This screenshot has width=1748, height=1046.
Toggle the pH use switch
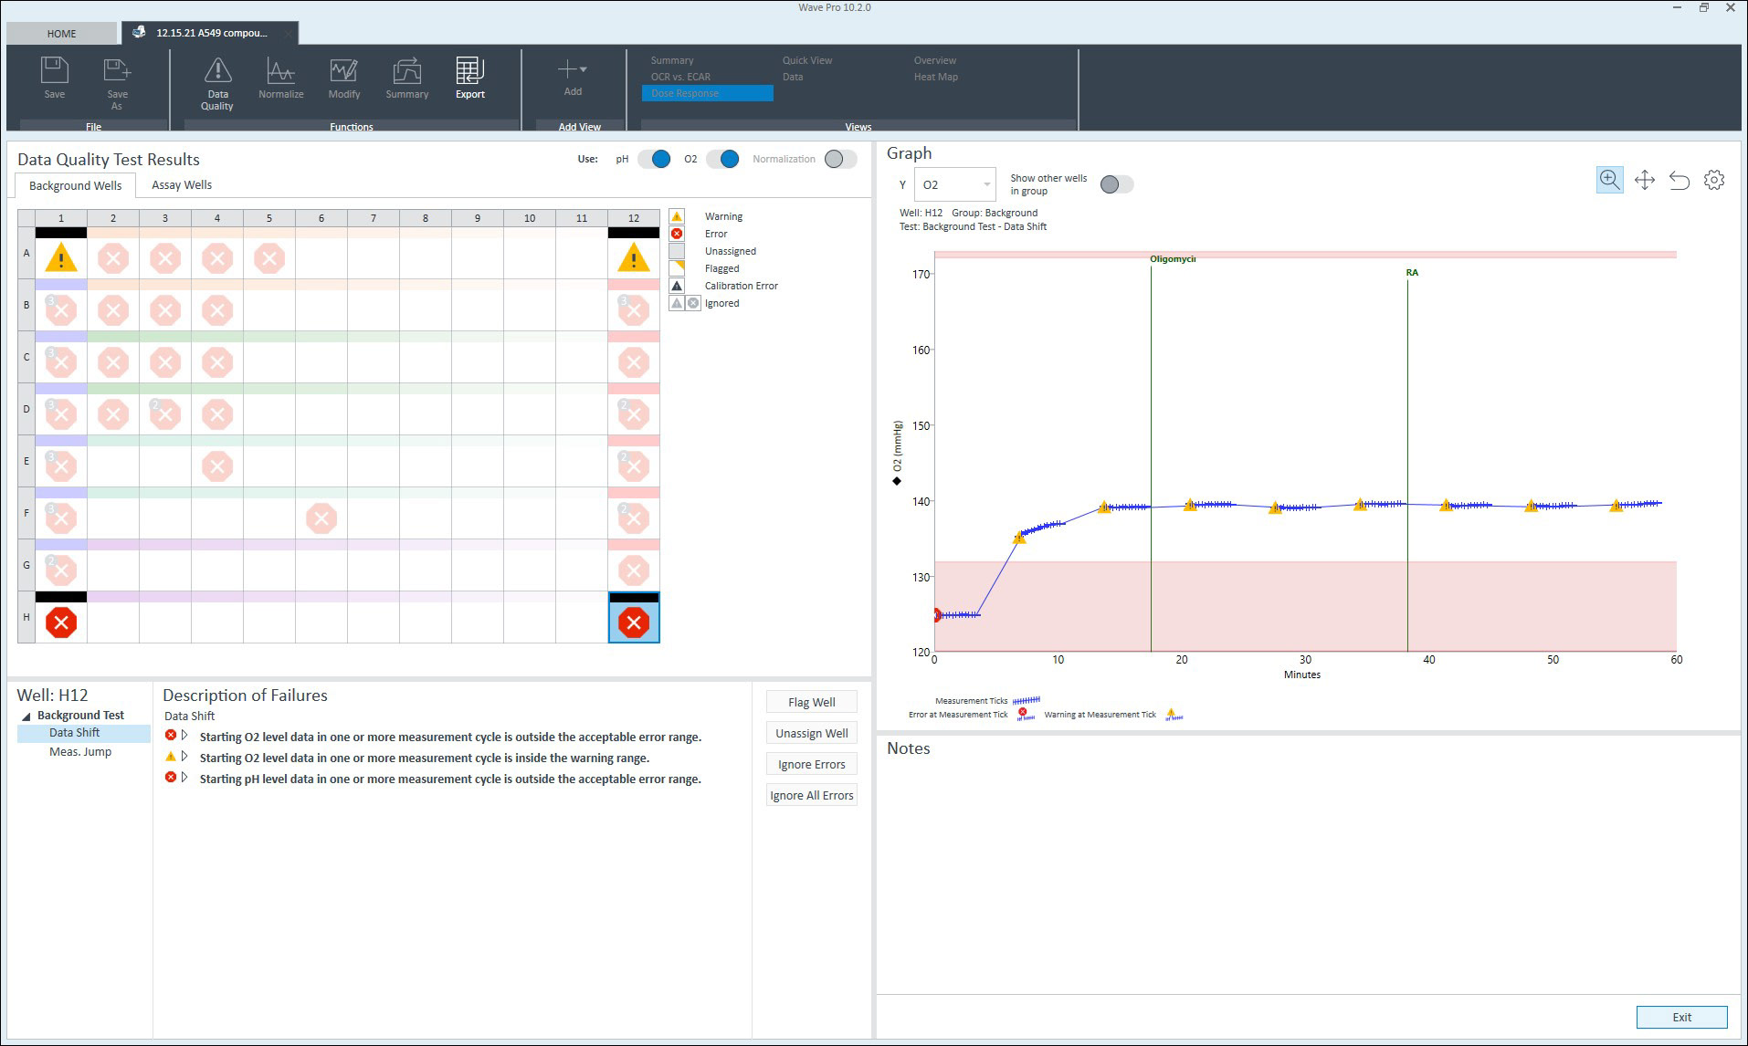pyautogui.click(x=654, y=159)
